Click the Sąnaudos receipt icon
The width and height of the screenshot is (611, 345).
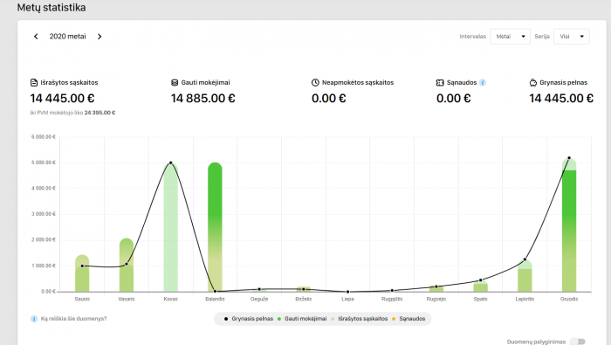pyautogui.click(x=440, y=83)
